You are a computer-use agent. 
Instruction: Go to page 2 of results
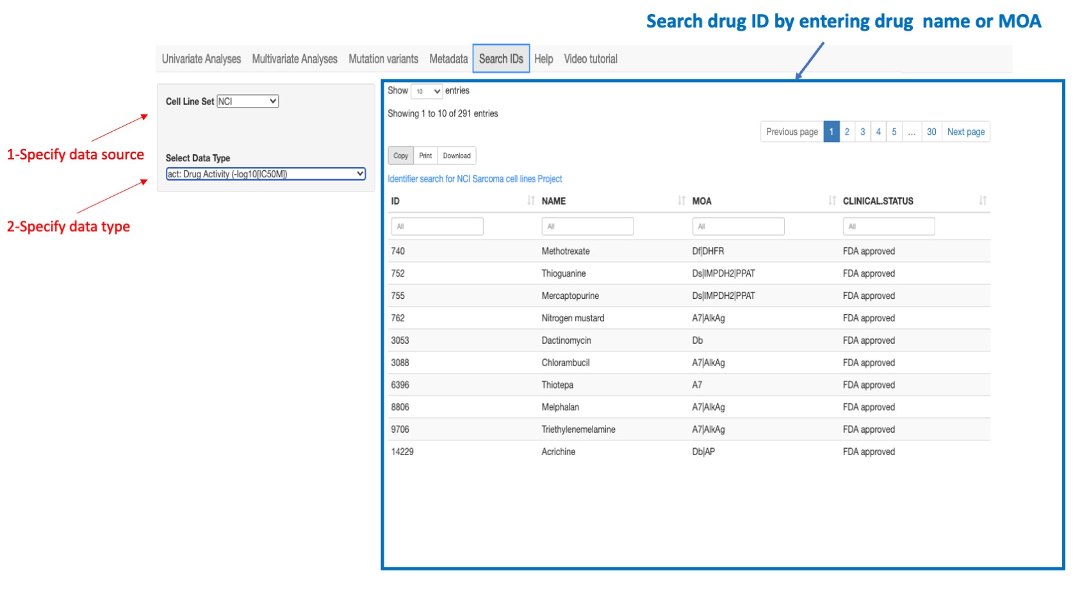coord(847,132)
